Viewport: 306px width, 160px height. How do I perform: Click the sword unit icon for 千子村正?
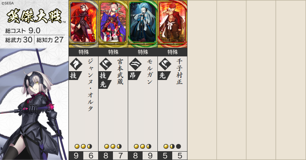(x=165, y=64)
